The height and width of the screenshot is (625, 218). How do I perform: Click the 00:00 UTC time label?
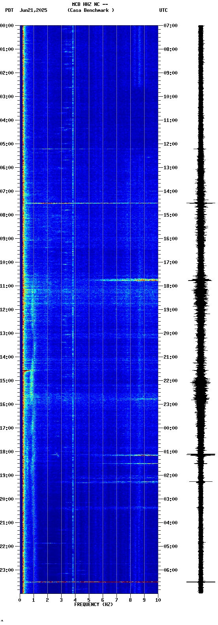tap(171, 428)
